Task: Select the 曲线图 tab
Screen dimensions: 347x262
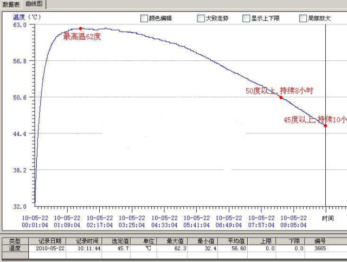Action: pyautogui.click(x=34, y=4)
